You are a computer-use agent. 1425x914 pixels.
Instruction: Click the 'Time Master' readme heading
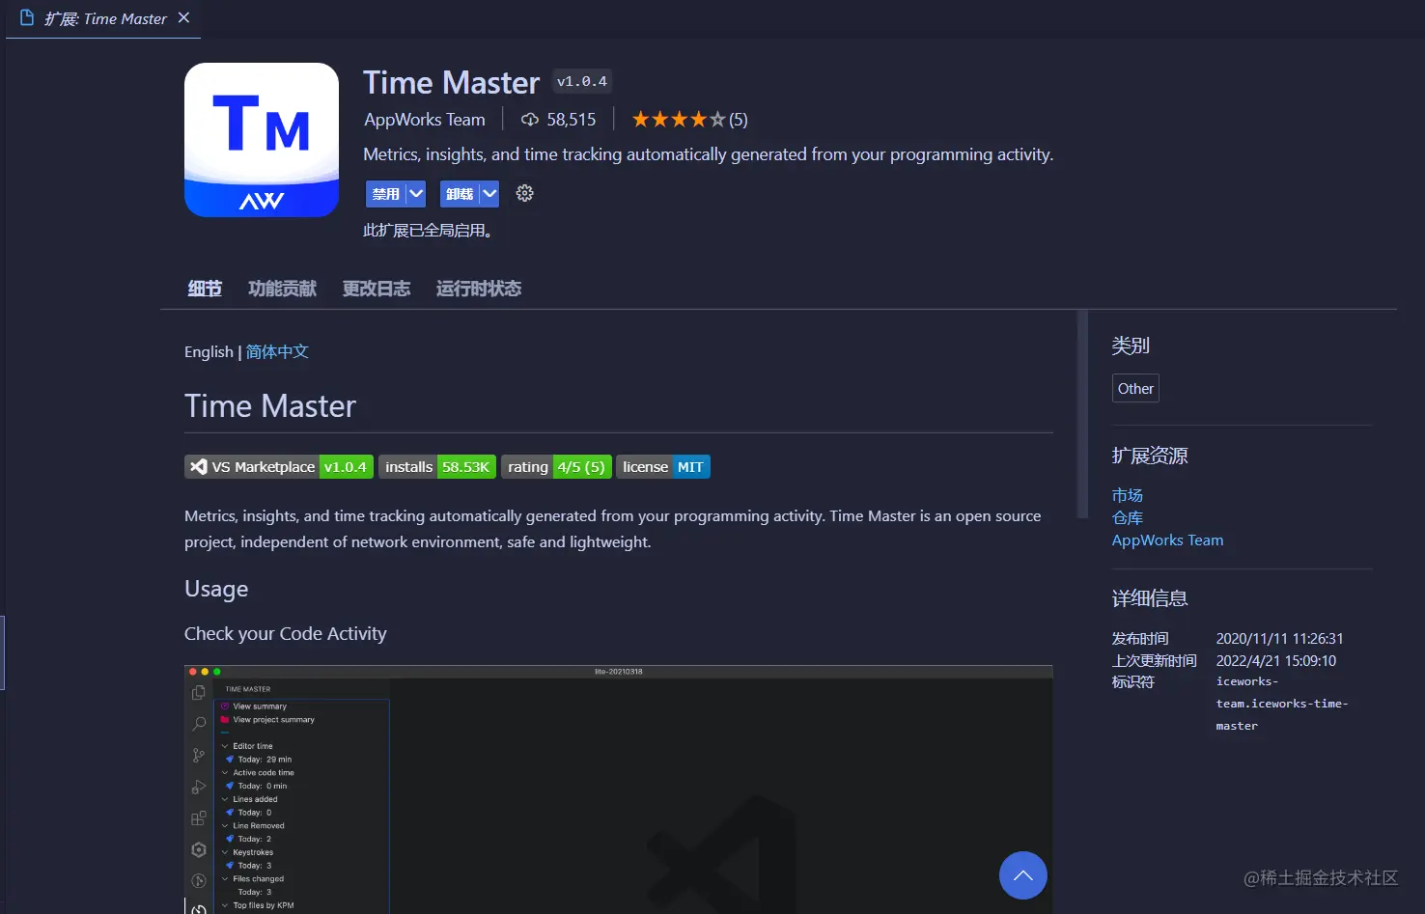270,406
